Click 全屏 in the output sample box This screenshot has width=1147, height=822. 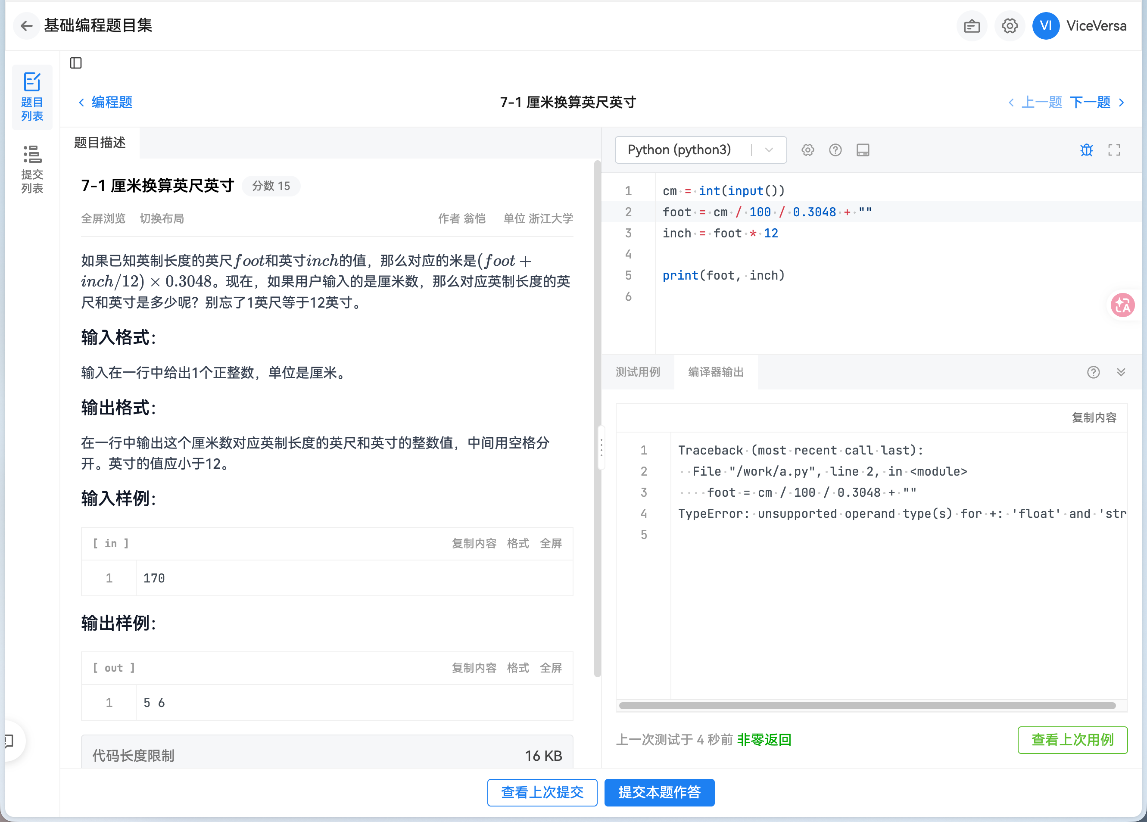click(551, 668)
